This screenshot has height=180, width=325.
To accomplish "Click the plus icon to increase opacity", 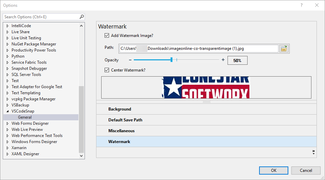I will [223, 60].
